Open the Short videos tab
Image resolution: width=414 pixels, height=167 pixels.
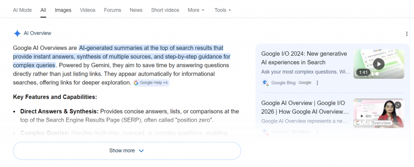pyautogui.click(x=165, y=10)
